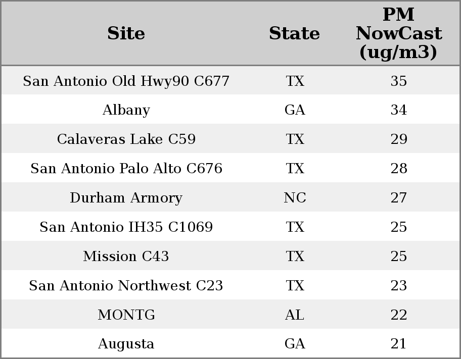Click the Site column header
Viewport: 461px width, 359px height.
pyautogui.click(x=126, y=34)
